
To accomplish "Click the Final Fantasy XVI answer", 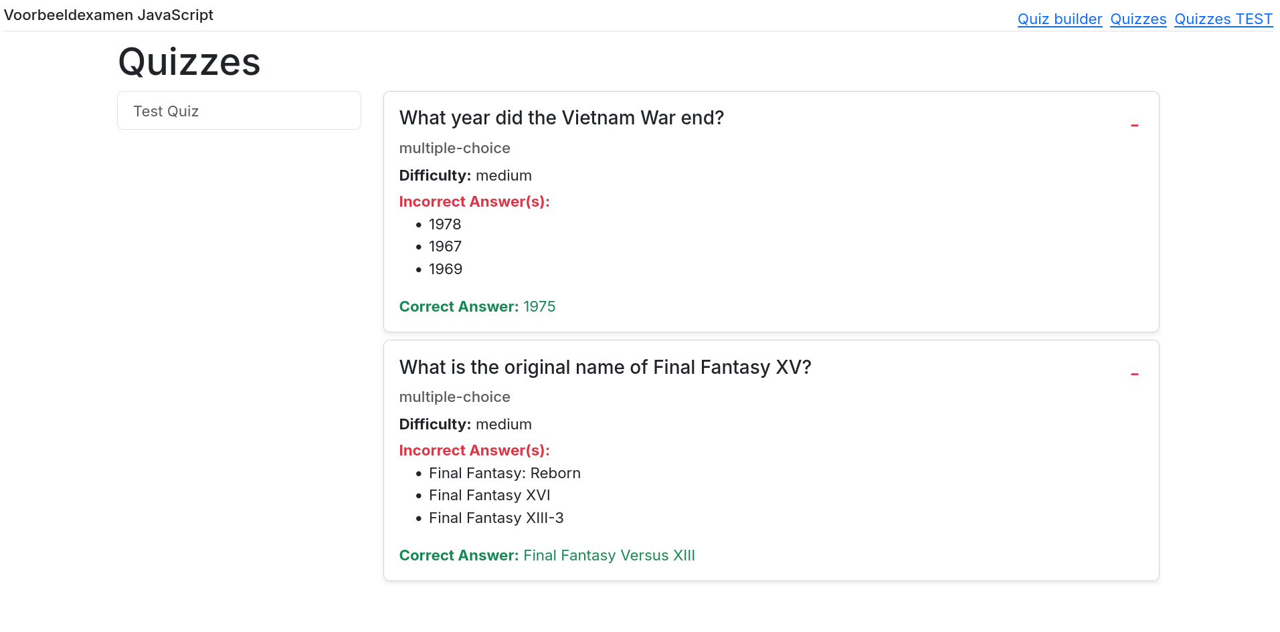I will (x=489, y=495).
